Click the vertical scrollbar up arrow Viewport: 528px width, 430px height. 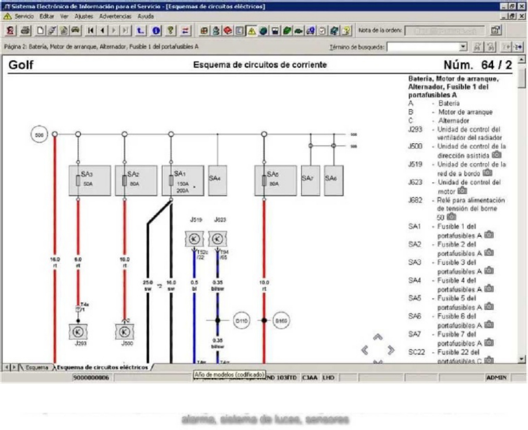click(521, 59)
